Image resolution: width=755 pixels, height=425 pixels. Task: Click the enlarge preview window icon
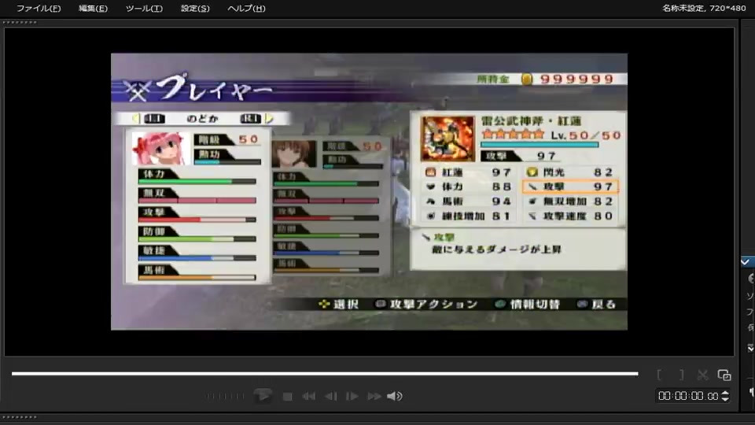click(x=724, y=375)
